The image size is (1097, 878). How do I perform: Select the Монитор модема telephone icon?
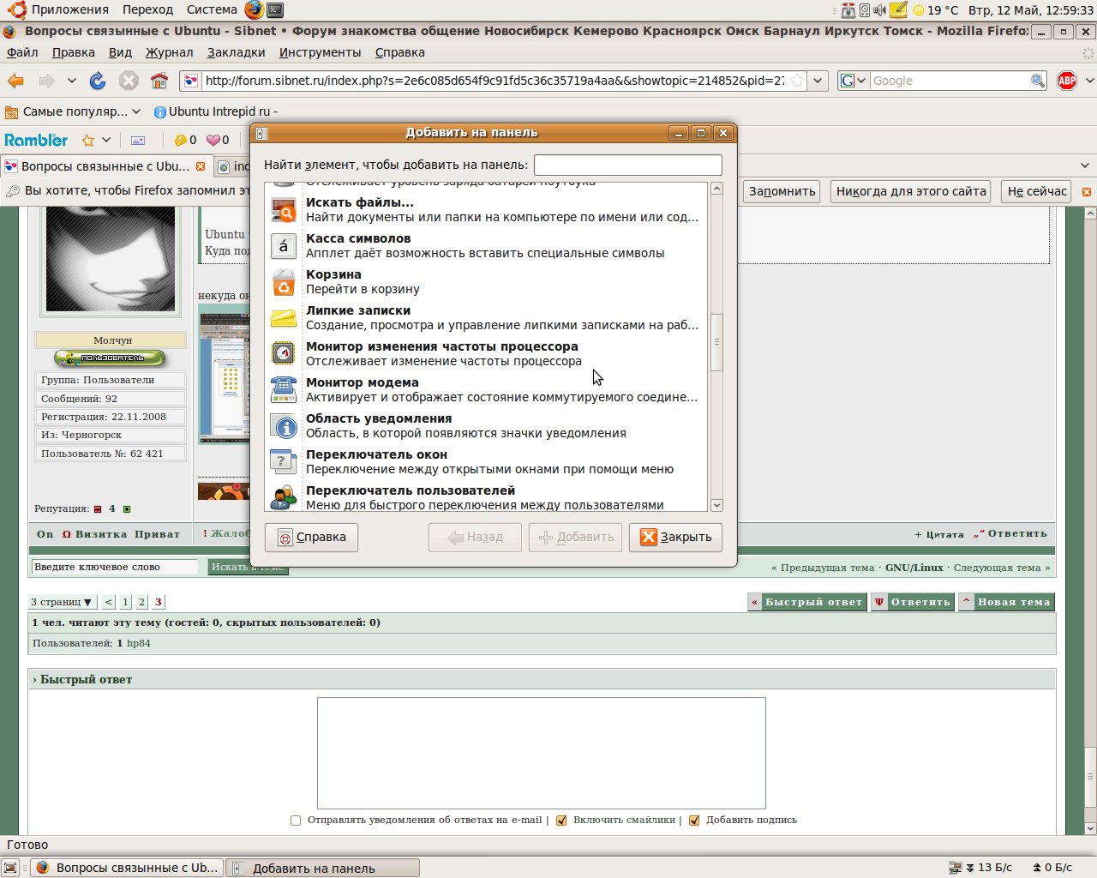pyautogui.click(x=283, y=389)
